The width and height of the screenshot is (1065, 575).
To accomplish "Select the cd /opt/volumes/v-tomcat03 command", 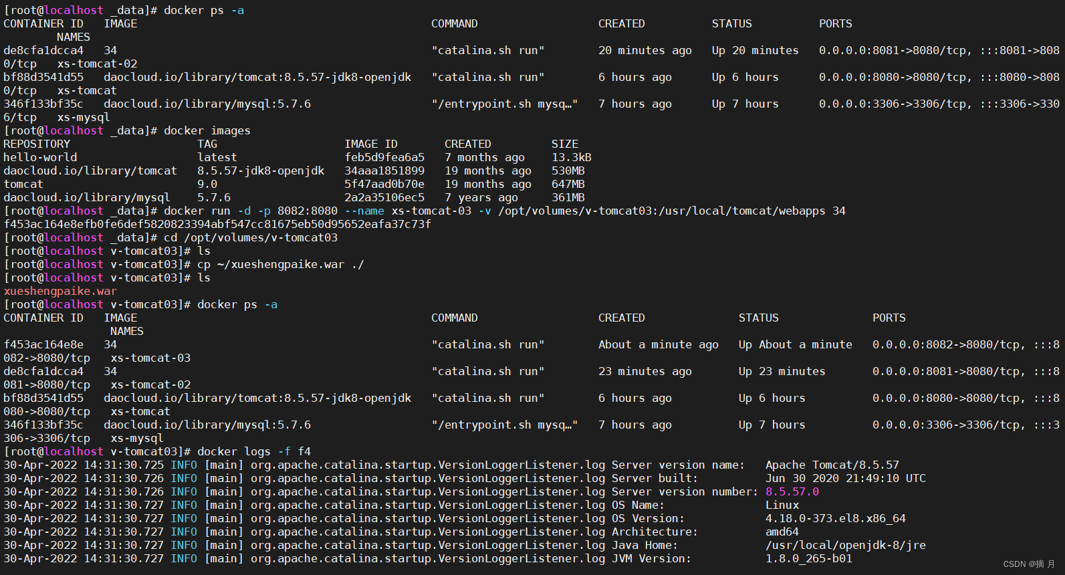I will coord(251,237).
